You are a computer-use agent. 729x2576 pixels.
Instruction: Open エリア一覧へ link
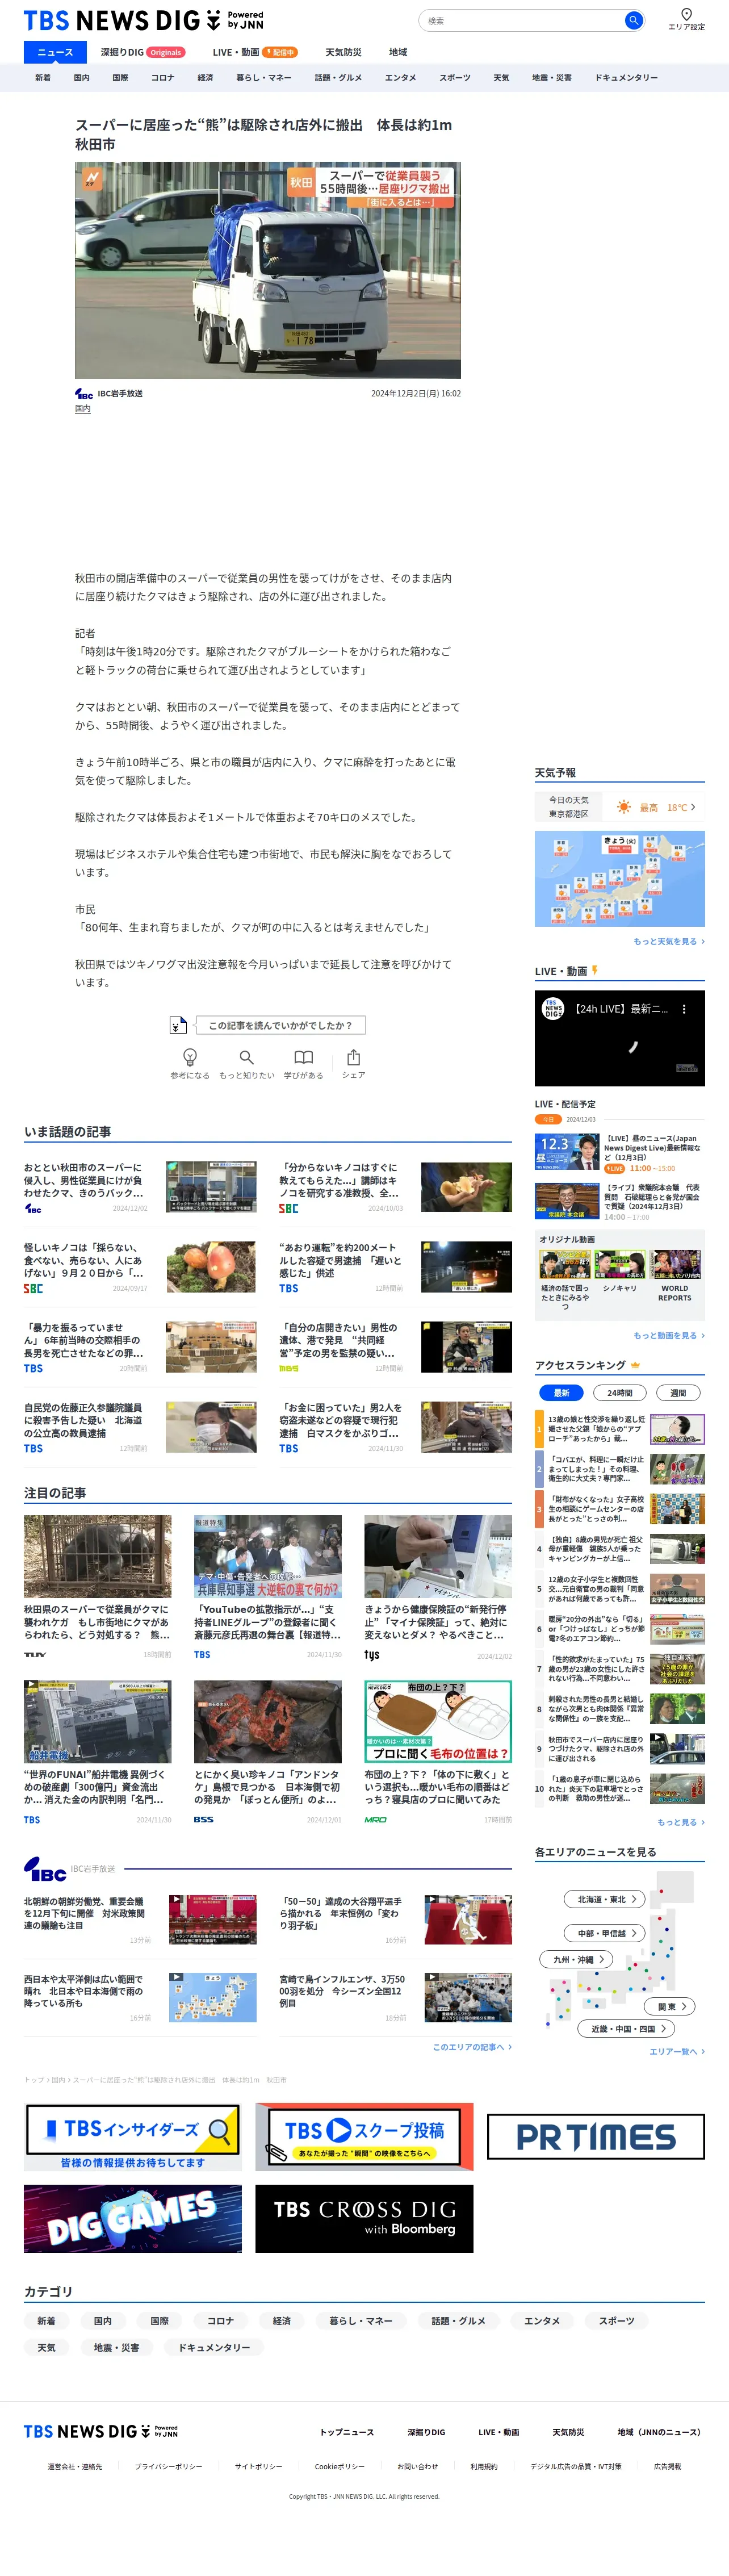(677, 2051)
